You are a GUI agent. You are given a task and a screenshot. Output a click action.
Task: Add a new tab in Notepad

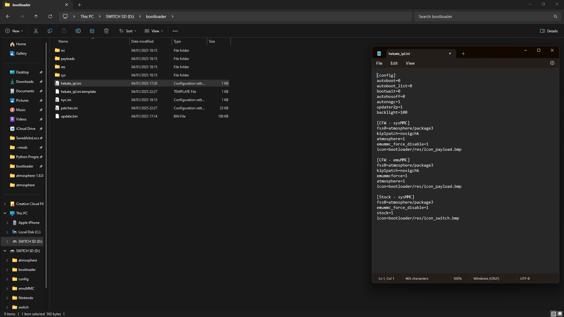click(x=463, y=53)
